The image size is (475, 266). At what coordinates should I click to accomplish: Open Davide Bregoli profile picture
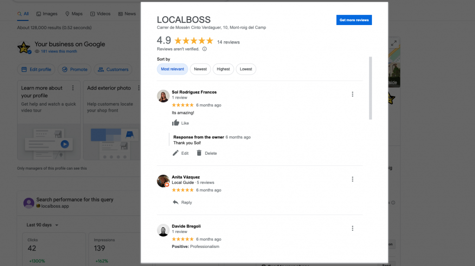(x=163, y=230)
